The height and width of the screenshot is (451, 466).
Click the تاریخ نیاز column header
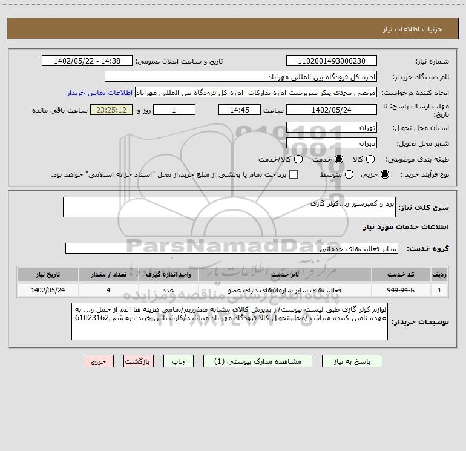pos(48,274)
